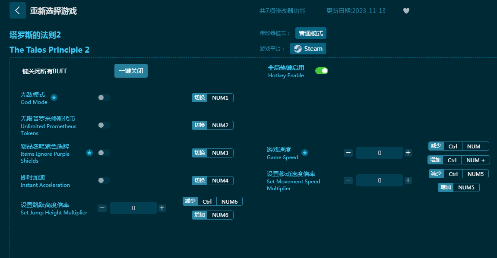The width and height of the screenshot is (497, 258).
Task: Click the 普通模式 mode button
Action: coord(310,33)
